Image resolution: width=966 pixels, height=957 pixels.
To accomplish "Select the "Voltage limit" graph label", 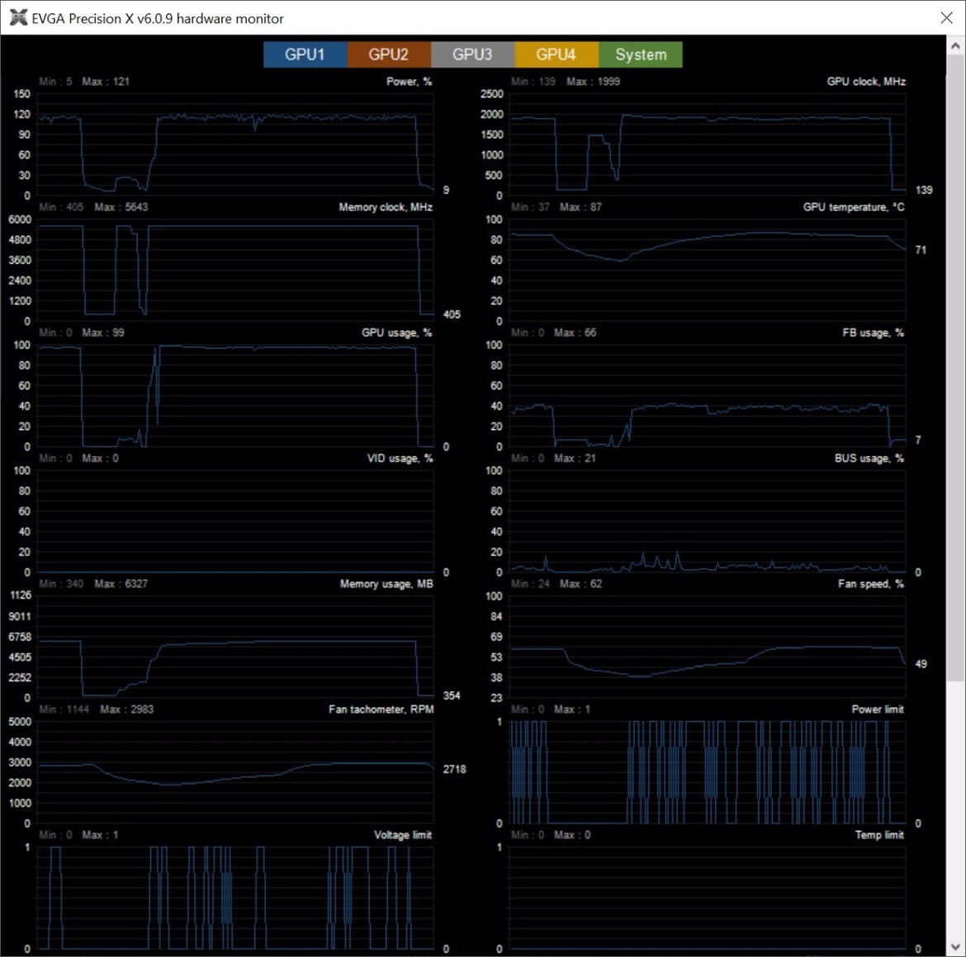I will [x=403, y=835].
